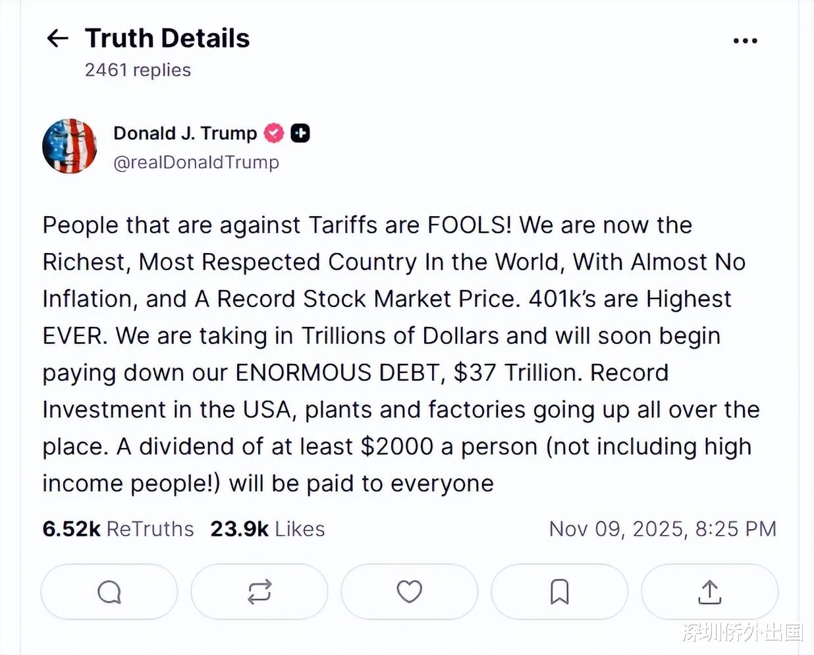814x655 pixels.
Task: Bookmark this Truth post
Action: tap(559, 592)
